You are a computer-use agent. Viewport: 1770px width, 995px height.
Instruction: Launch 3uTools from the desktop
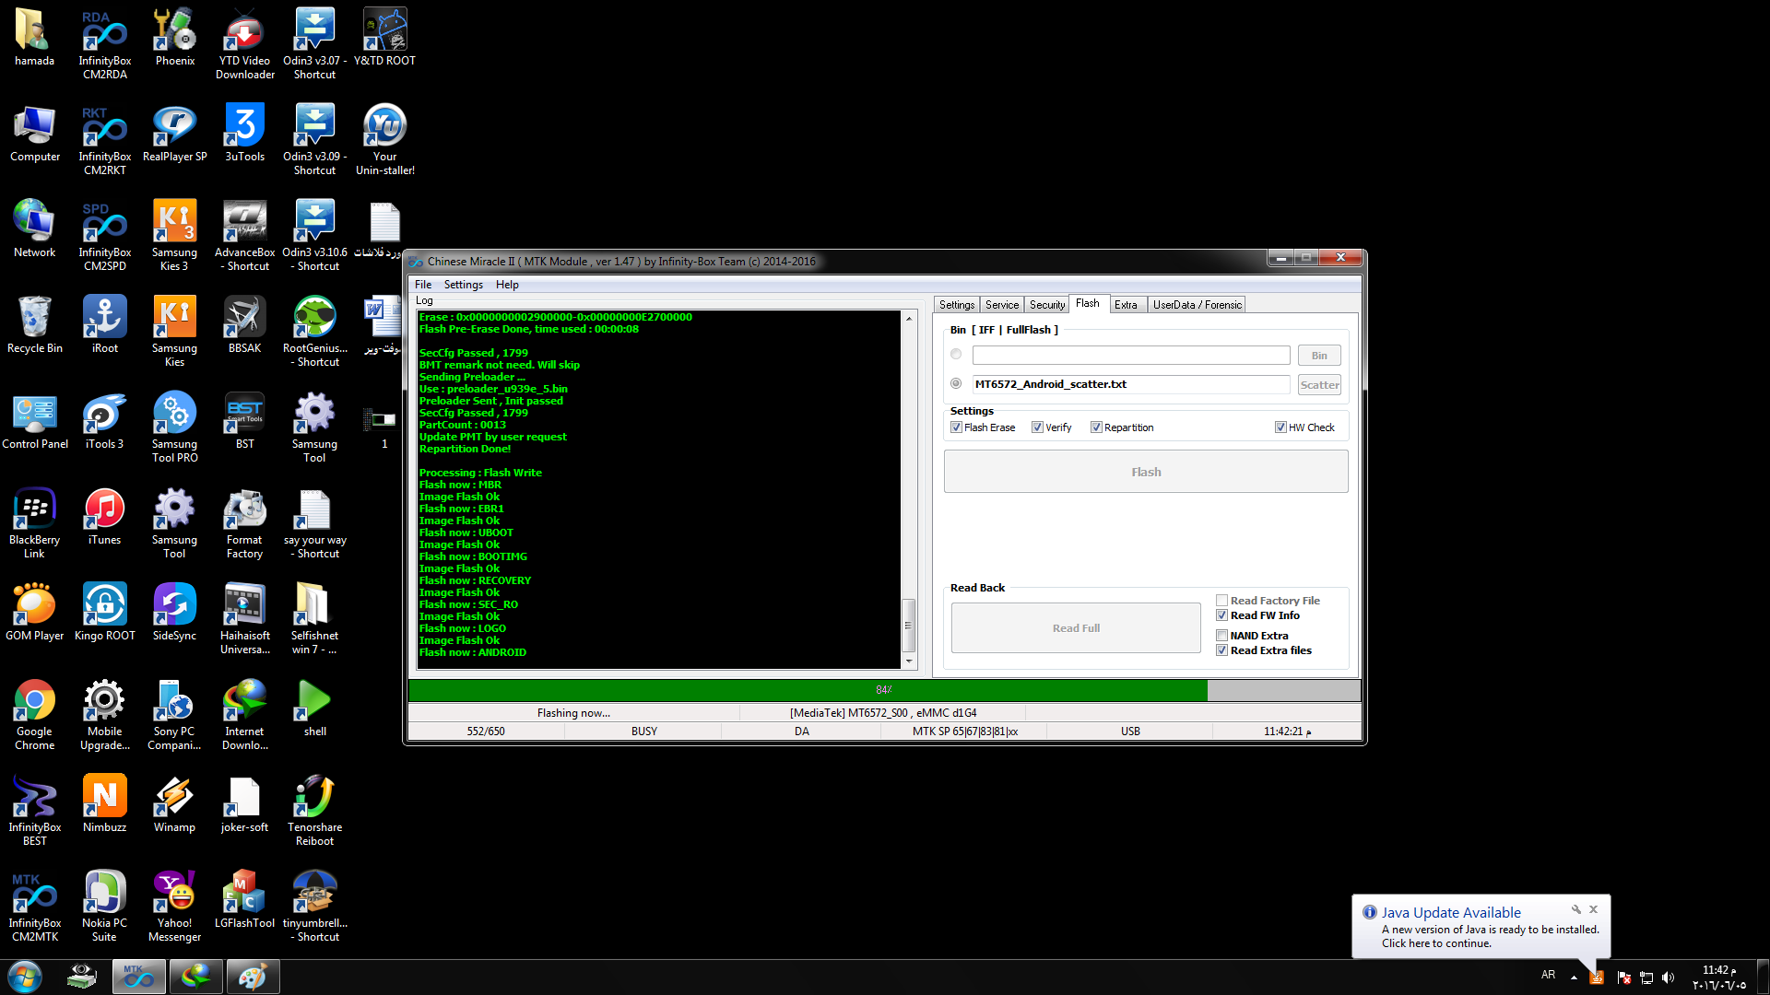point(245,133)
